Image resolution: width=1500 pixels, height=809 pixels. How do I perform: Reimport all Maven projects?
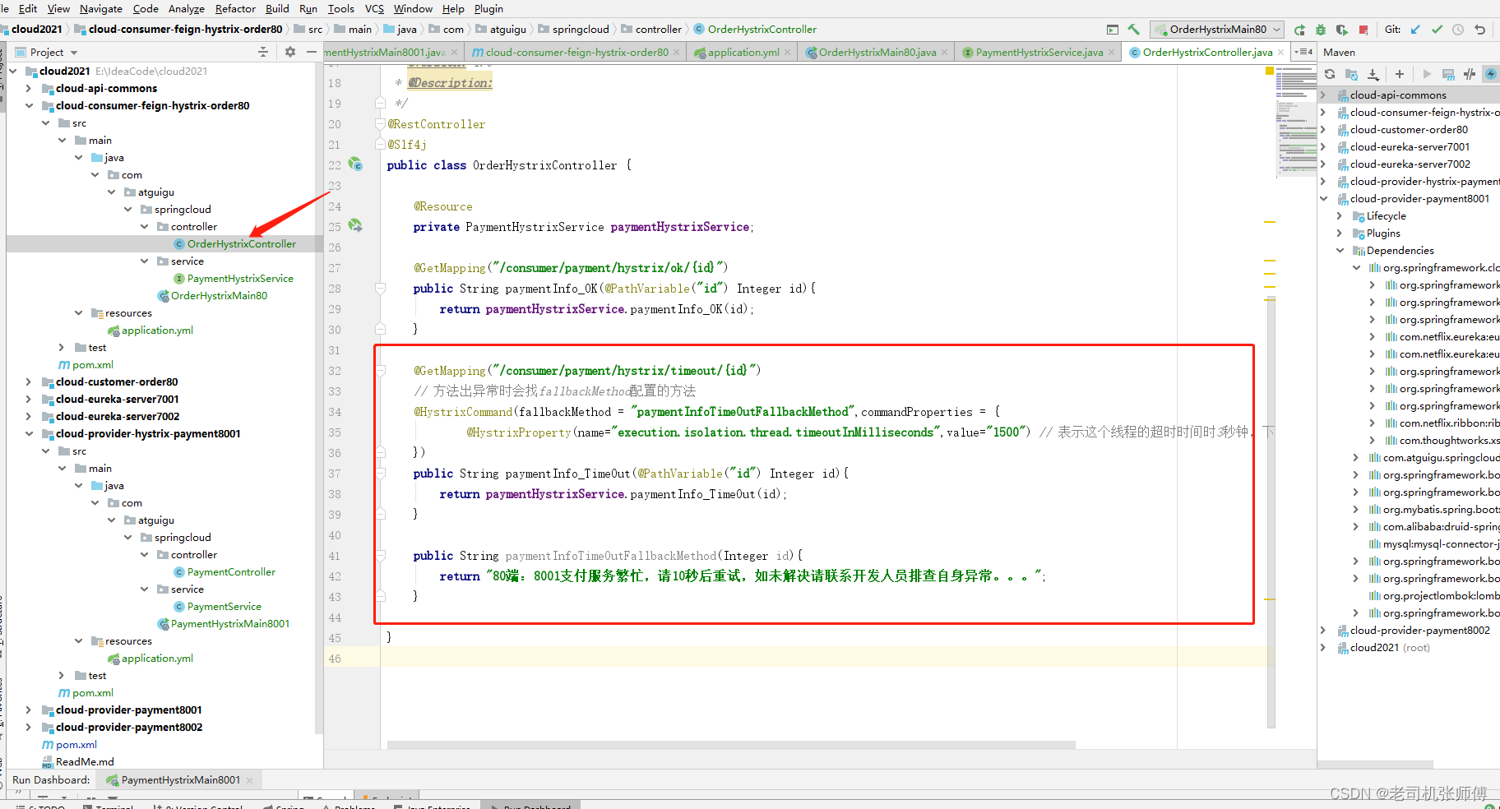tap(1330, 74)
